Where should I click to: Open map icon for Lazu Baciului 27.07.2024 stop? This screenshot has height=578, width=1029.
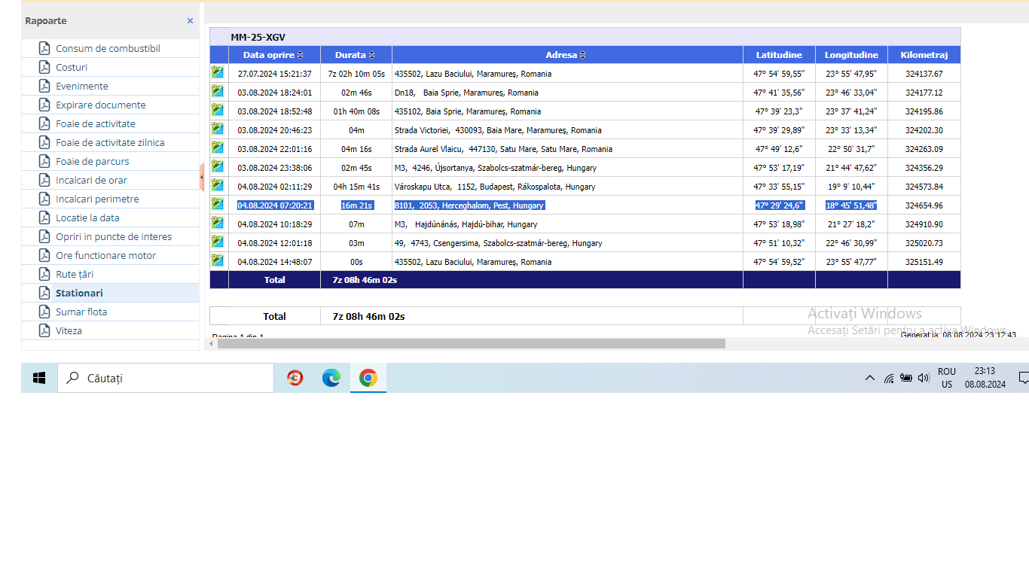[218, 73]
